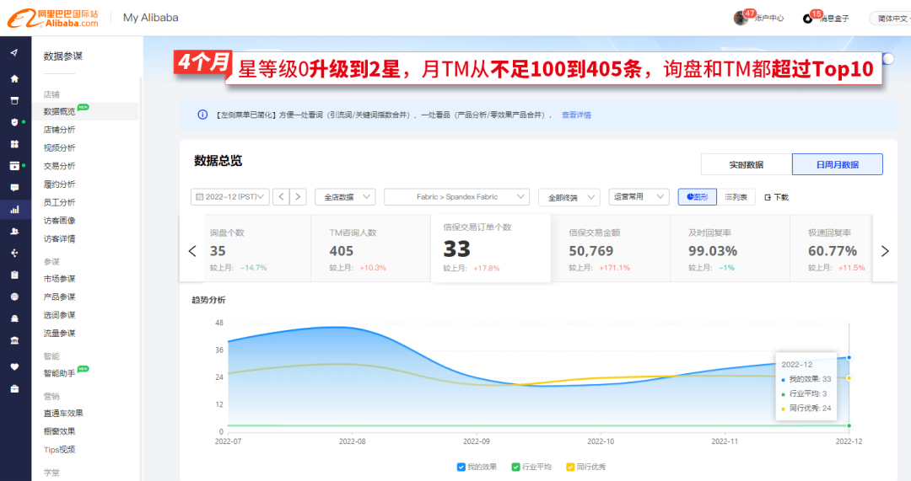Open 员工分析 in the side menu

tap(59, 202)
